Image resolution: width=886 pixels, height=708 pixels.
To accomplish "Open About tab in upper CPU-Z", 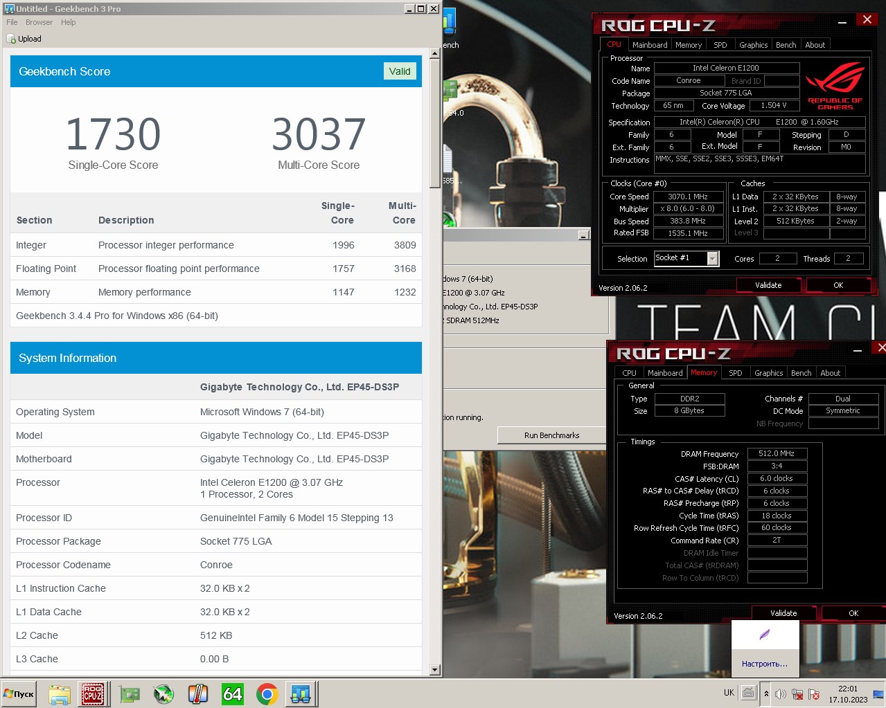I will (815, 45).
